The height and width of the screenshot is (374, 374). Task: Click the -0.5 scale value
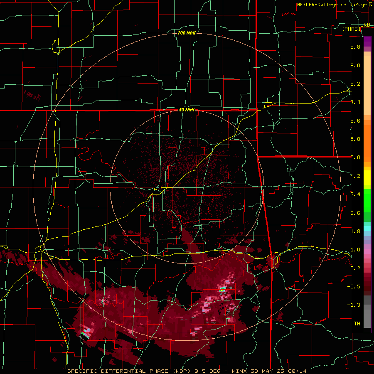point(354,287)
